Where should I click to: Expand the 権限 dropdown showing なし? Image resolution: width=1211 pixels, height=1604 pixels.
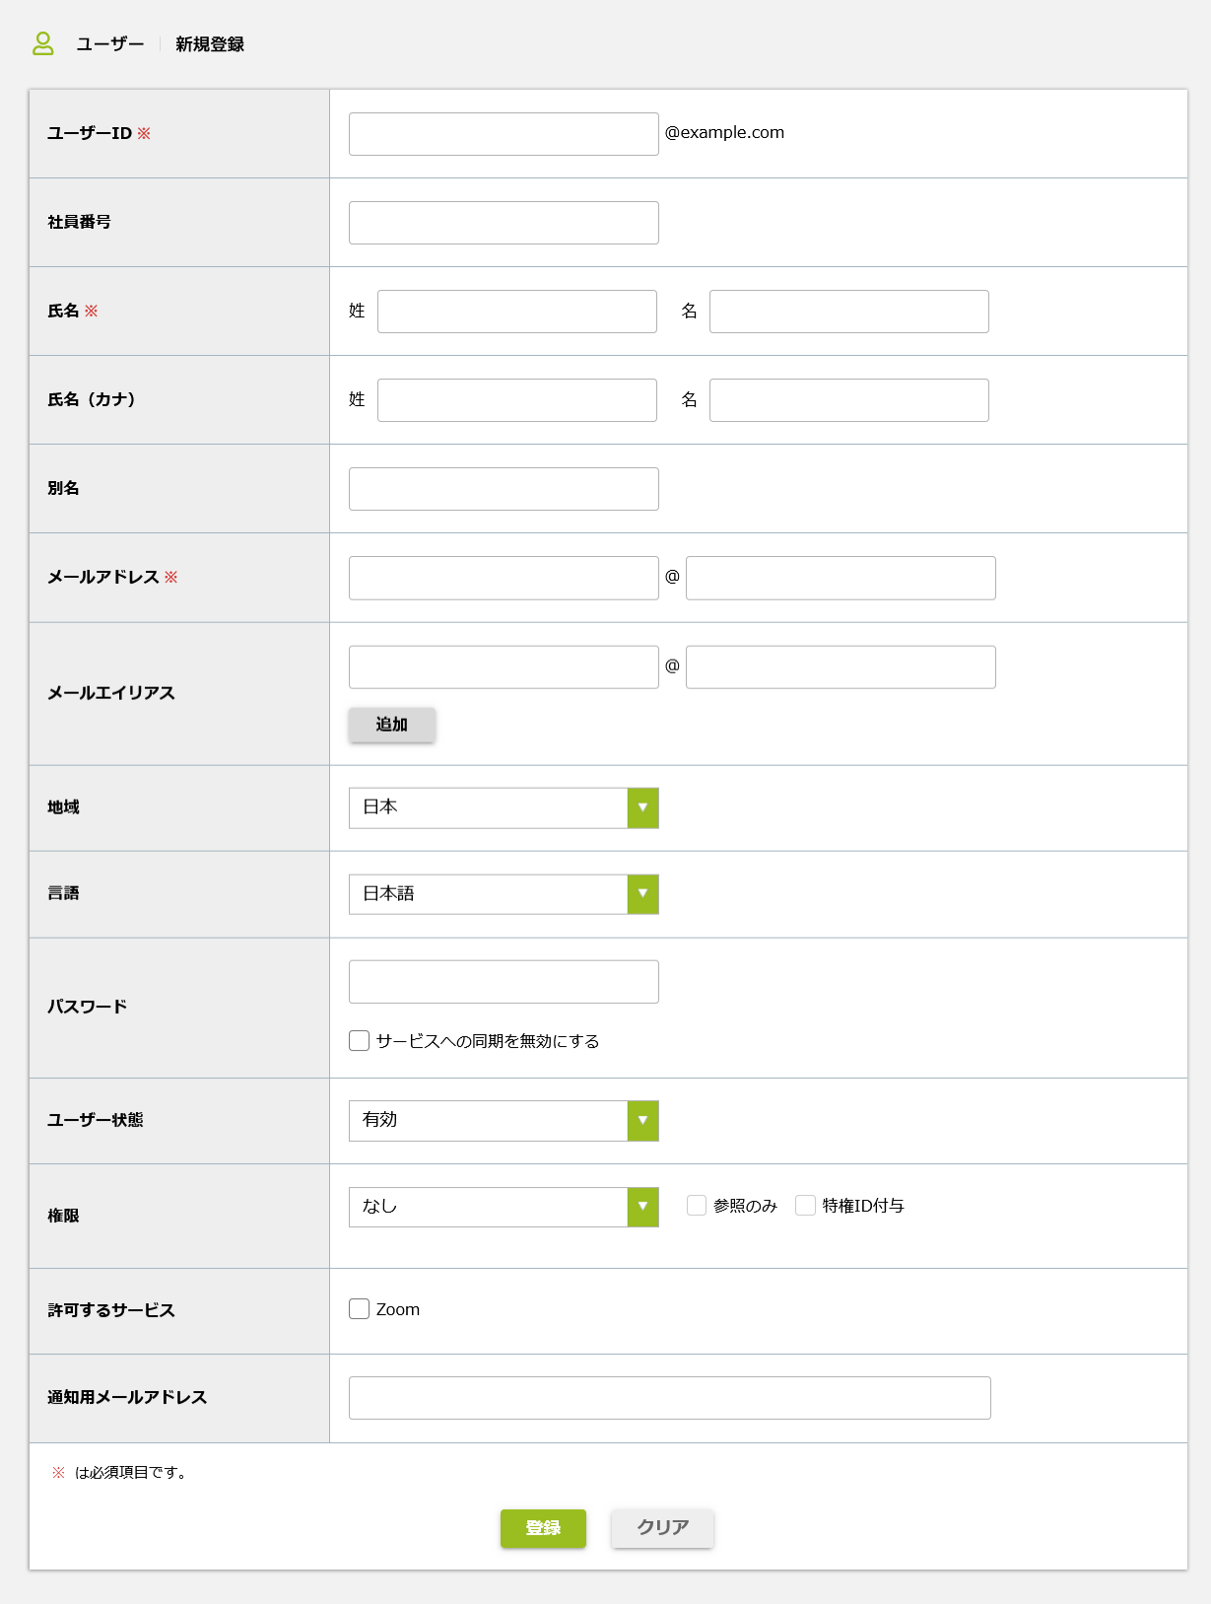[x=504, y=1207]
